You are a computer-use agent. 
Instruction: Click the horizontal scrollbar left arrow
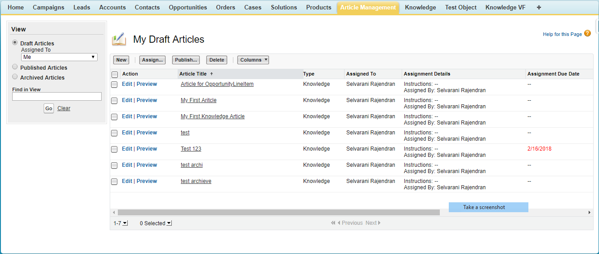pos(114,212)
